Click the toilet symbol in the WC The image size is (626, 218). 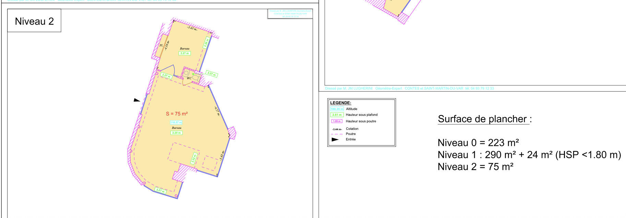coord(196,78)
